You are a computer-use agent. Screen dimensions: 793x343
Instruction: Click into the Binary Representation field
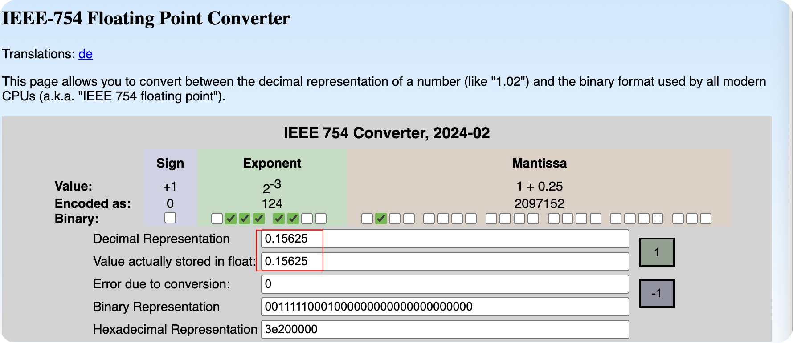445,307
